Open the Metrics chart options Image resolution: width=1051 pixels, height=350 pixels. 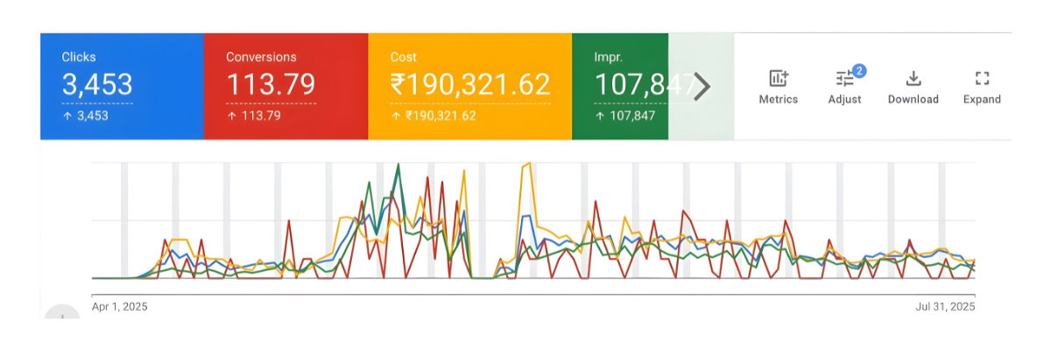pyautogui.click(x=778, y=87)
